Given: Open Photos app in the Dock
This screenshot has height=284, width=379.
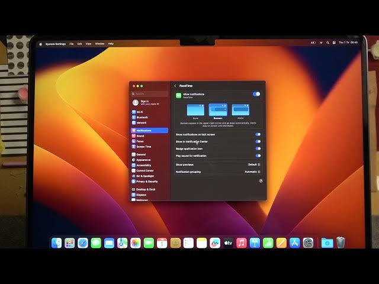Looking at the screenshot, I should [136, 243].
